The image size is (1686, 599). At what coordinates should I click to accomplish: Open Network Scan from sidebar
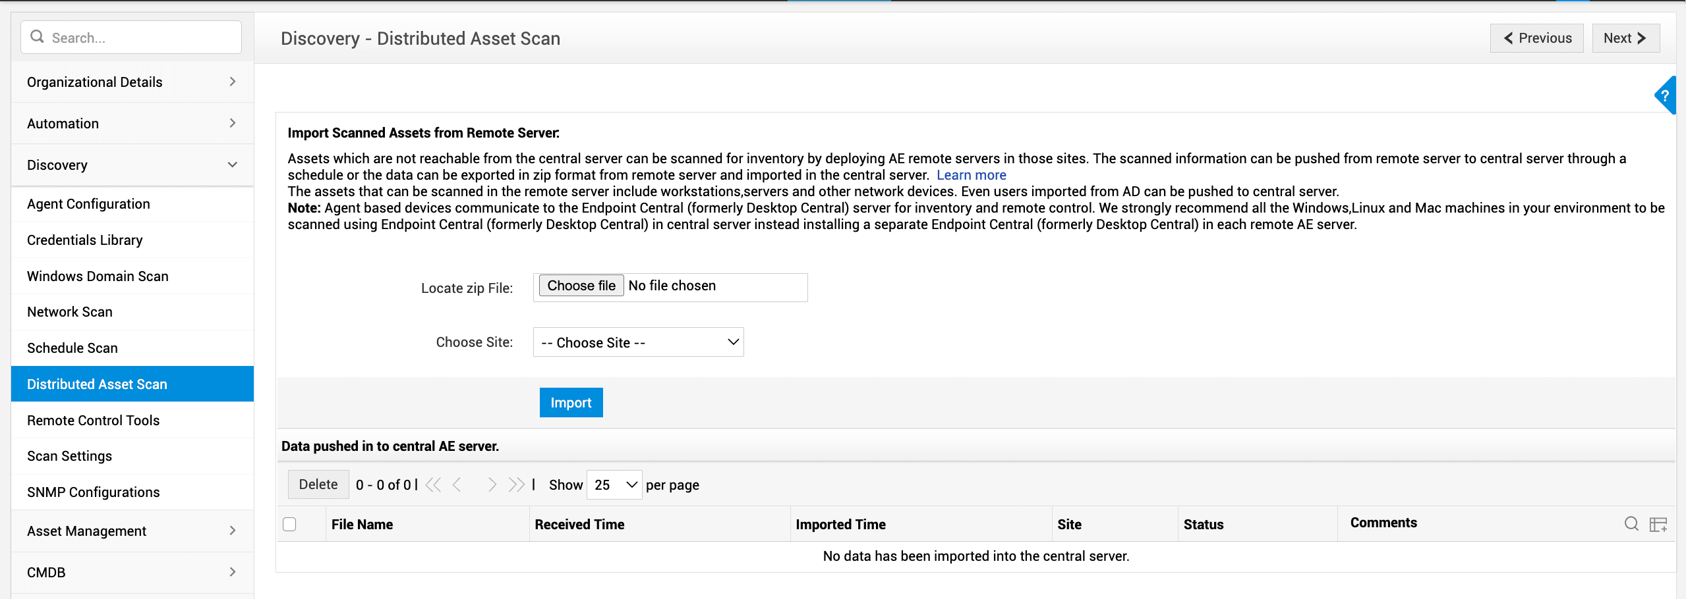coord(70,312)
